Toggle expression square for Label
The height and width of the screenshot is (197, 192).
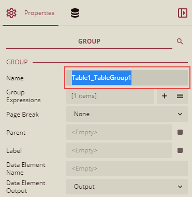(x=180, y=150)
